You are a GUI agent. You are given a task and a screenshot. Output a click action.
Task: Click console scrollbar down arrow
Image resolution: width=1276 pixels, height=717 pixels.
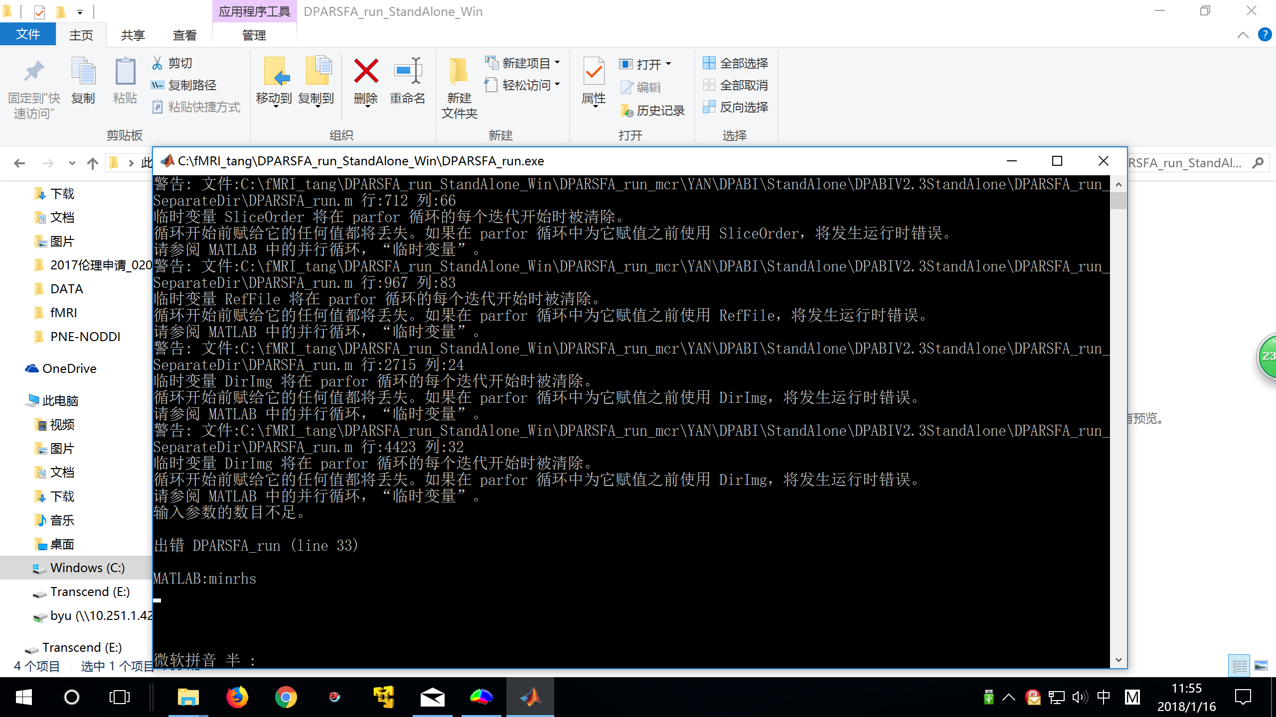click(x=1118, y=660)
